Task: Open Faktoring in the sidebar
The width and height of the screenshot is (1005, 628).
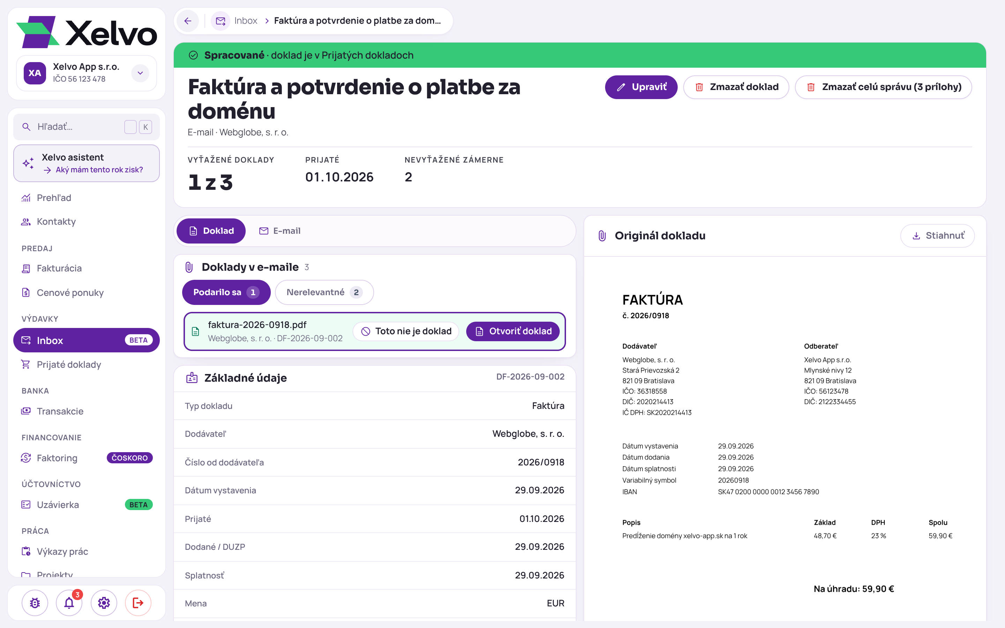Action: pyautogui.click(x=87, y=458)
